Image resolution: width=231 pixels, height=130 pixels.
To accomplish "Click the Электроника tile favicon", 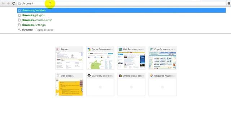I will pos(120,75).
